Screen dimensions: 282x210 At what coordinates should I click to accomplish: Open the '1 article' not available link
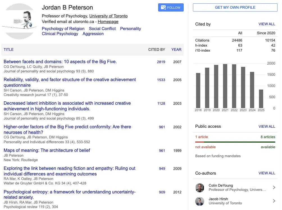(x=201, y=137)
